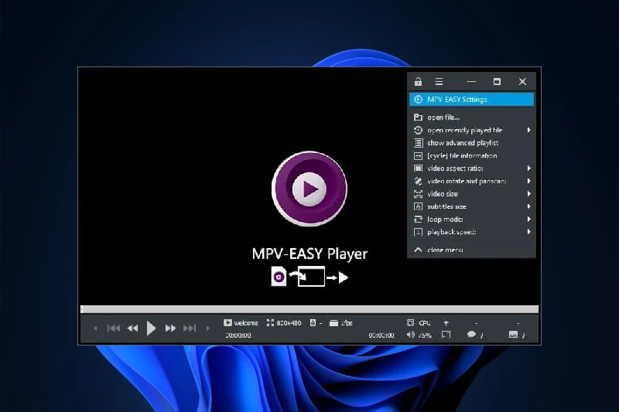
Task: Click the loop arrows icon in the menu
Action: coord(418,220)
